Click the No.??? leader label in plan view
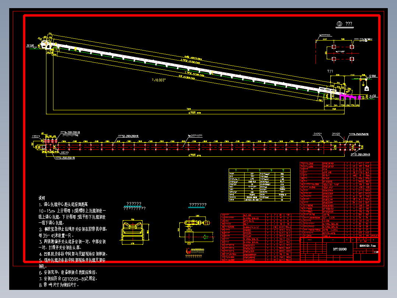Viewport: 397px width, 298px height. (x=195, y=136)
